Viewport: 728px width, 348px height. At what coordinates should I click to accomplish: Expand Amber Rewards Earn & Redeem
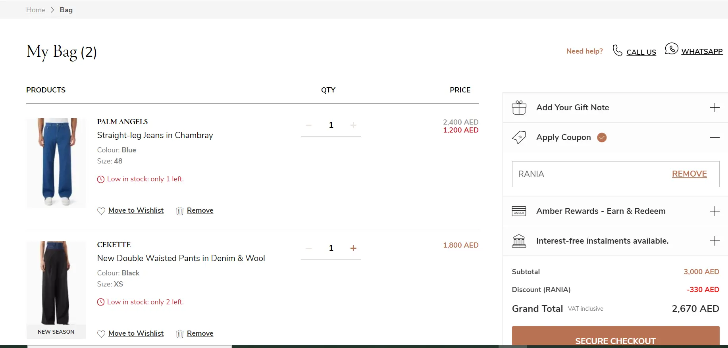point(715,211)
